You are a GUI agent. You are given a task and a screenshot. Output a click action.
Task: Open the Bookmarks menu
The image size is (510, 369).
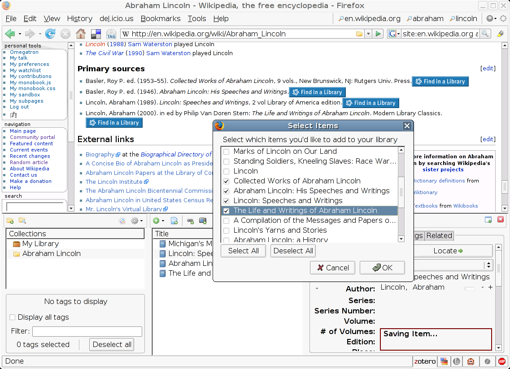click(160, 18)
